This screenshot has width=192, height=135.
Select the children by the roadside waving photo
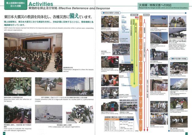[110, 106]
